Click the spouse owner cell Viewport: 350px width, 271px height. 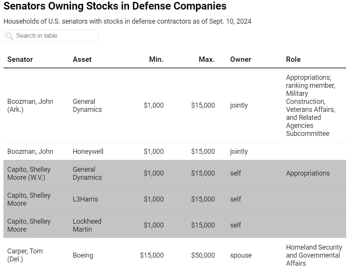pyautogui.click(x=241, y=255)
